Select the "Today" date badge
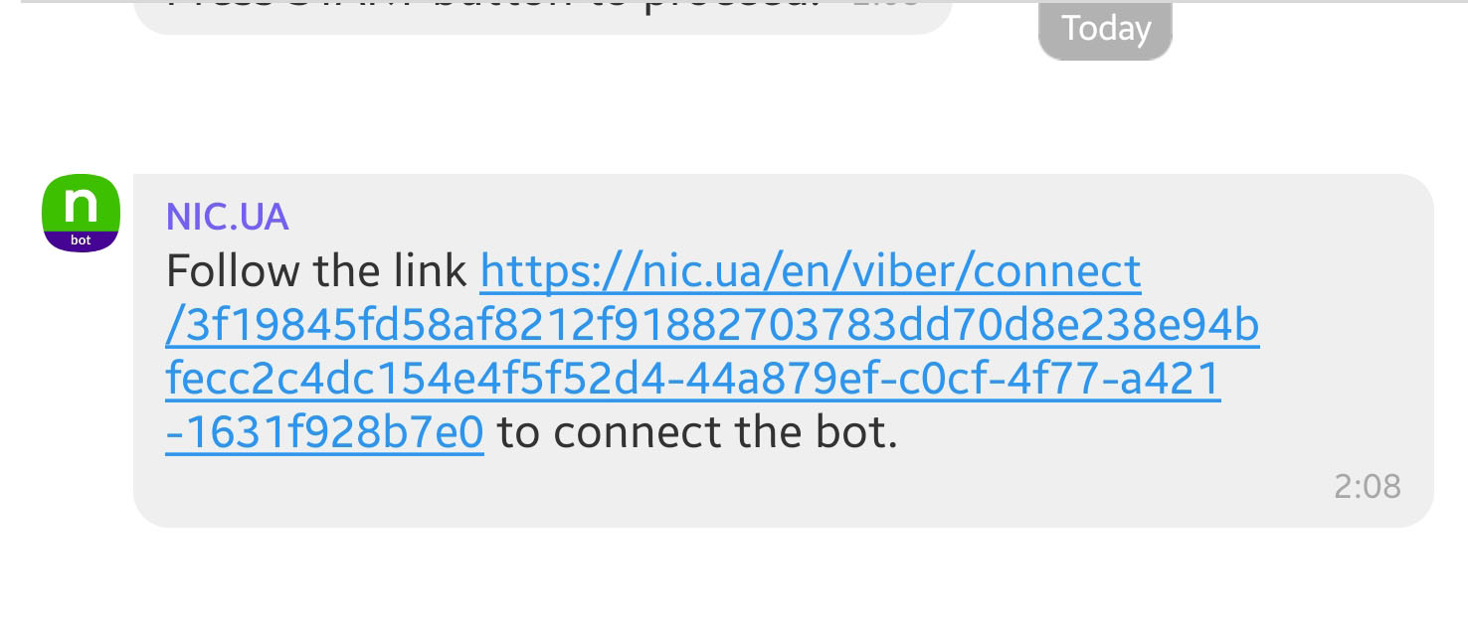 tap(1105, 29)
